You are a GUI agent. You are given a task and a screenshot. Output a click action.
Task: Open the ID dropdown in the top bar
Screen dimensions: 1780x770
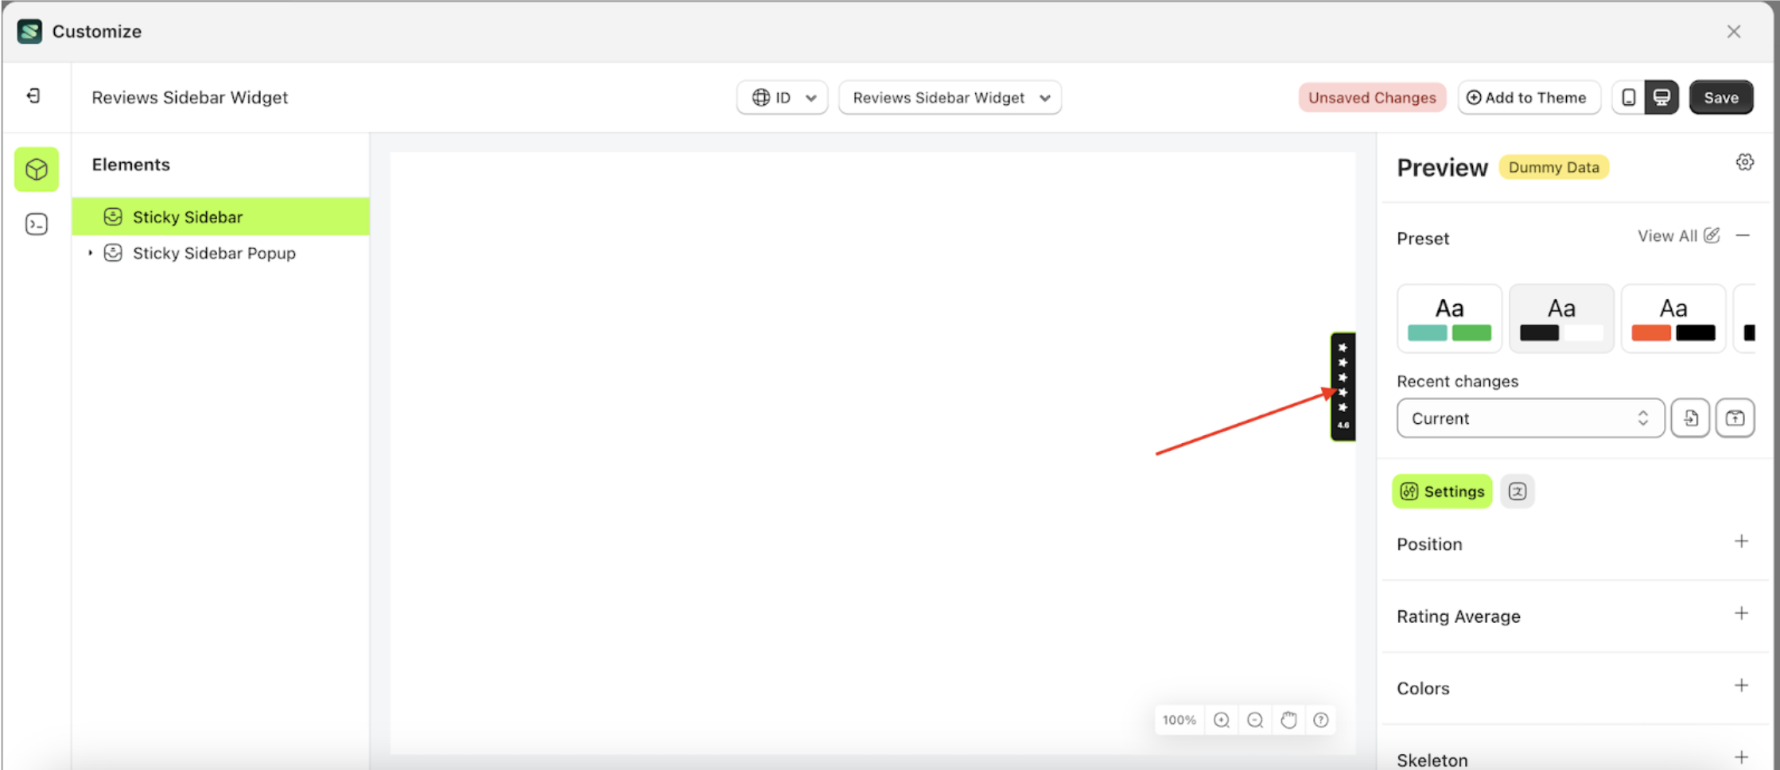[782, 97]
